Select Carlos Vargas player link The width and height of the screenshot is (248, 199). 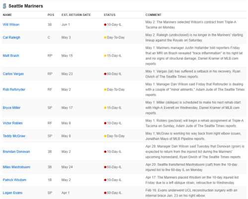coord(13,74)
